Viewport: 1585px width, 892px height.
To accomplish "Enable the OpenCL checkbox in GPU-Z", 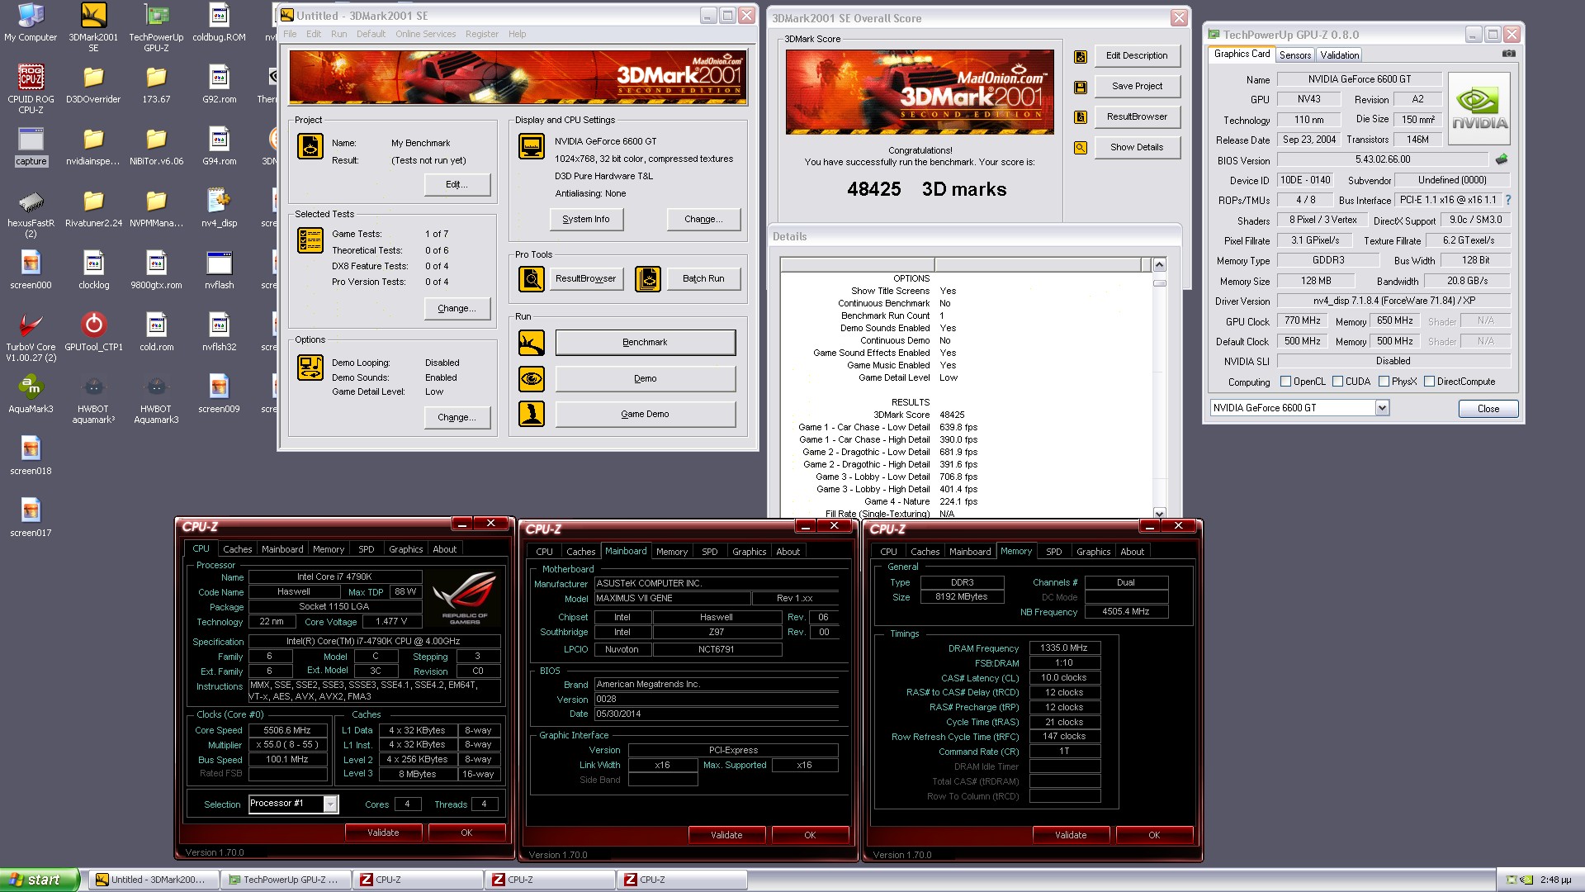I will tap(1285, 382).
